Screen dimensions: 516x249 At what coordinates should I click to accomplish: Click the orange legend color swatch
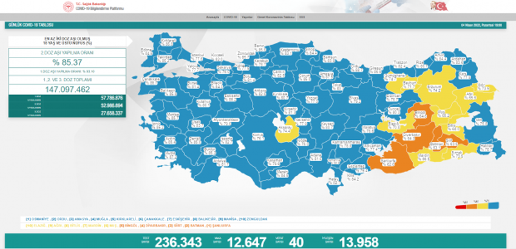472,207
